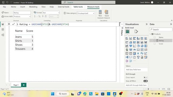
Task: Expand the formula bar with chevron
Action: coord(122,24)
